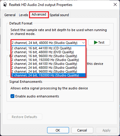
Task: Pick 24 bit, 44100 Hz Studio Quality option
Action: tap(48, 64)
